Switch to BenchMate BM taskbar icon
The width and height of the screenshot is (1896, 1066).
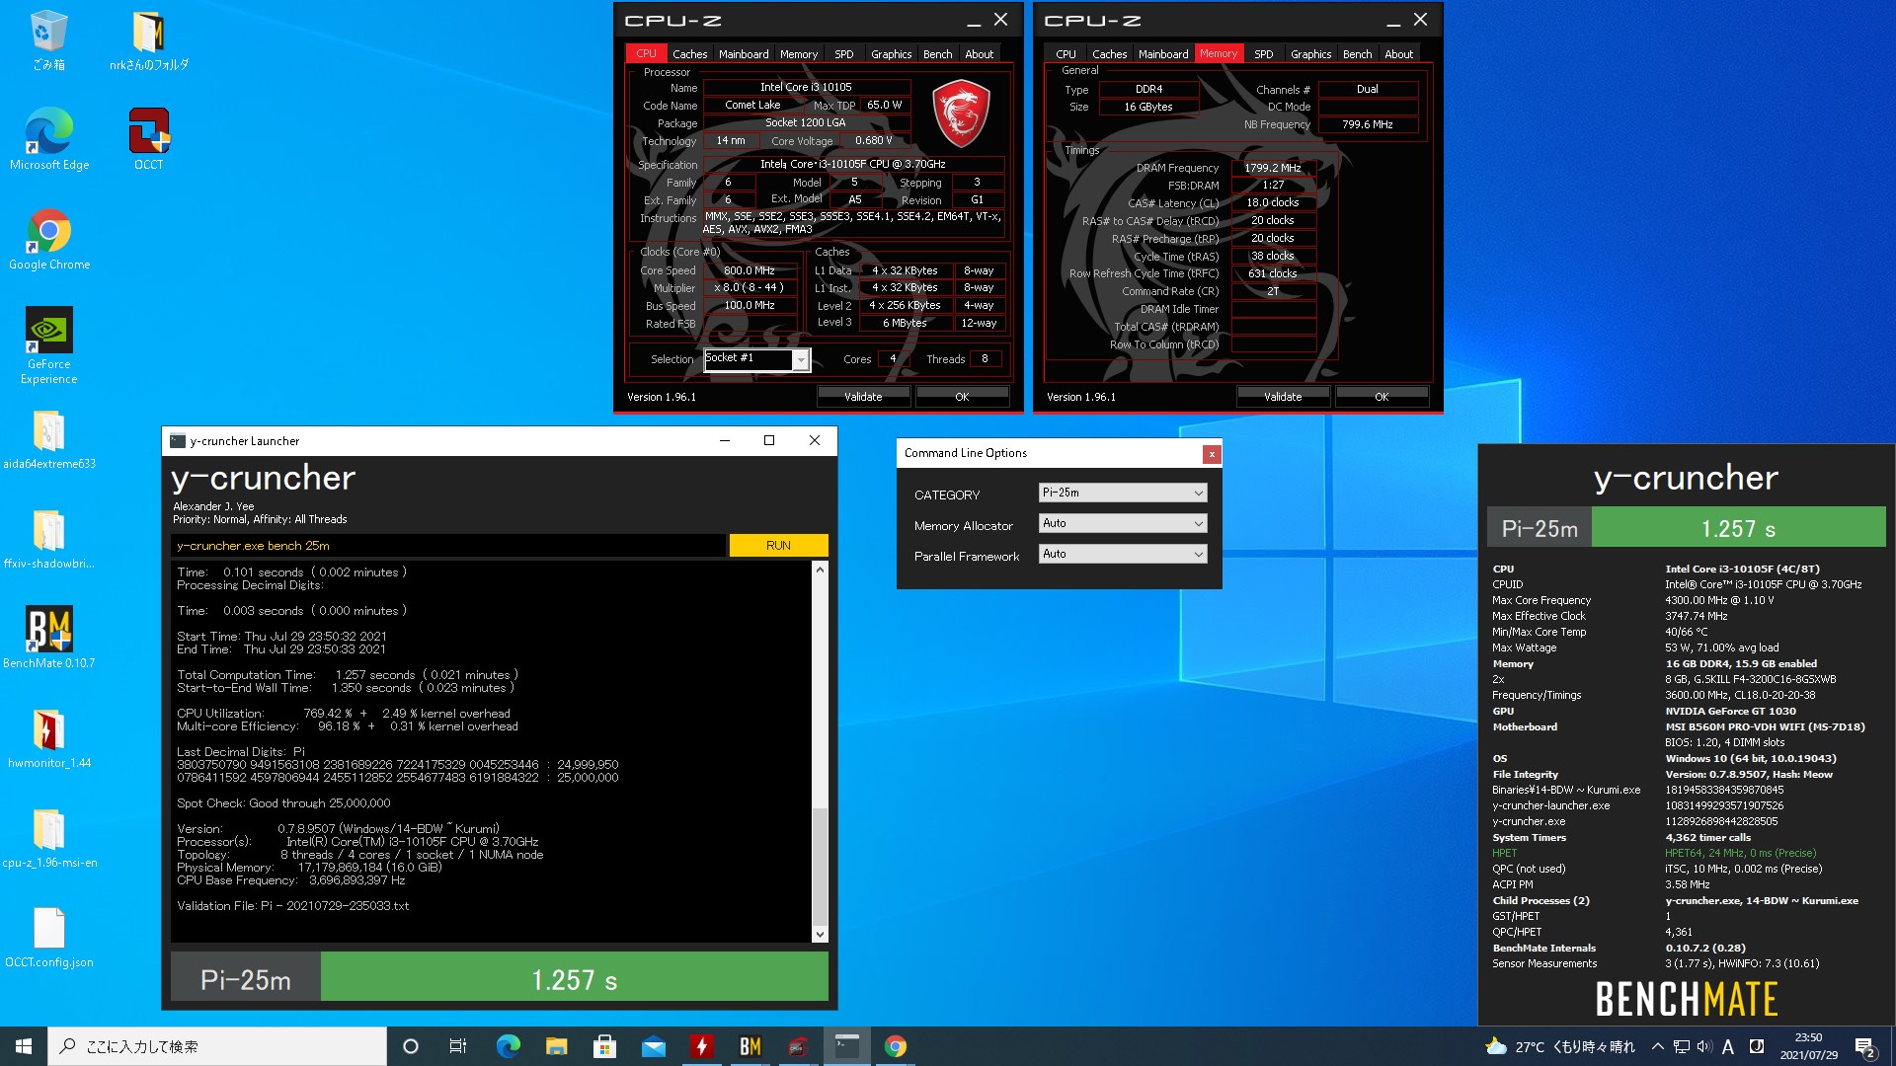coord(750,1046)
